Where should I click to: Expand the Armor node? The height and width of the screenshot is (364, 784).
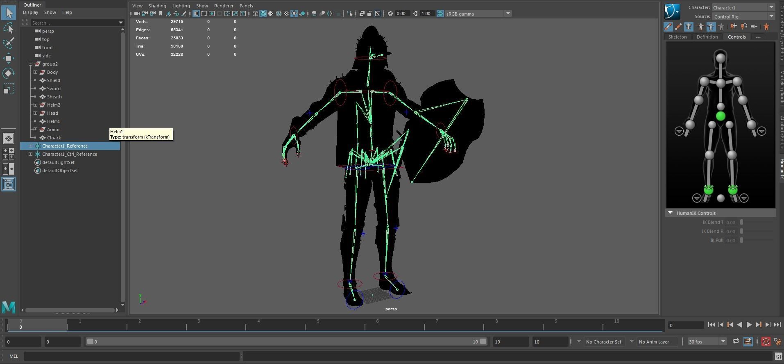pos(36,130)
